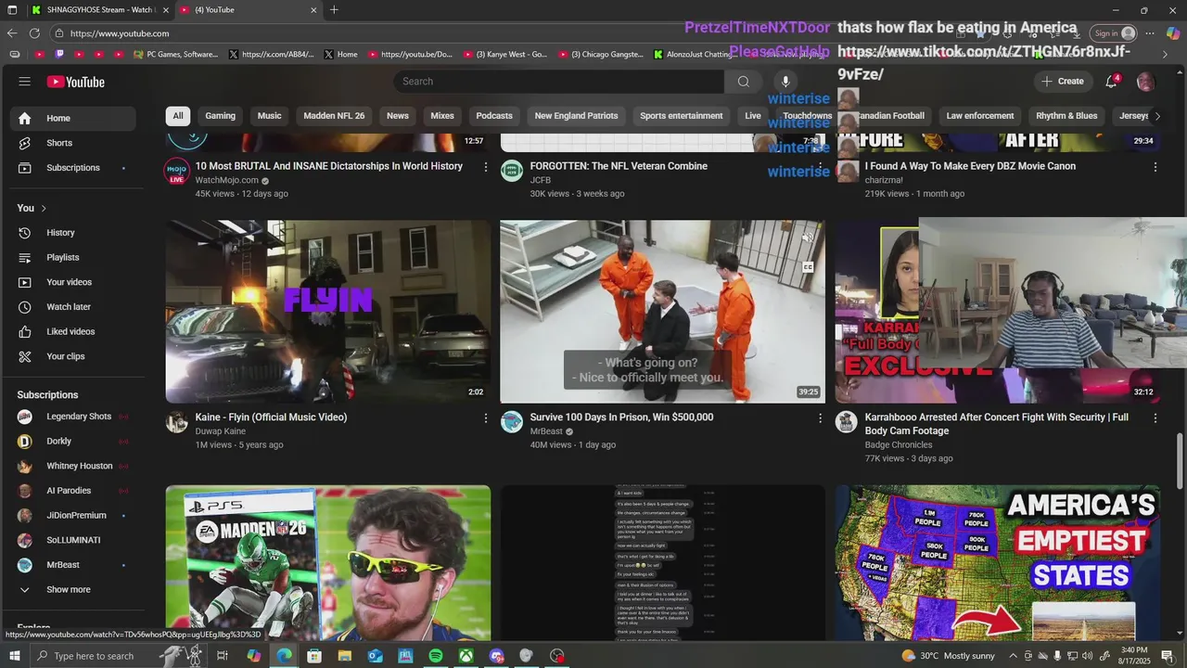Screen dimensions: 1187x668
Task: Select the Sports entertainment chip
Action: 682,116
